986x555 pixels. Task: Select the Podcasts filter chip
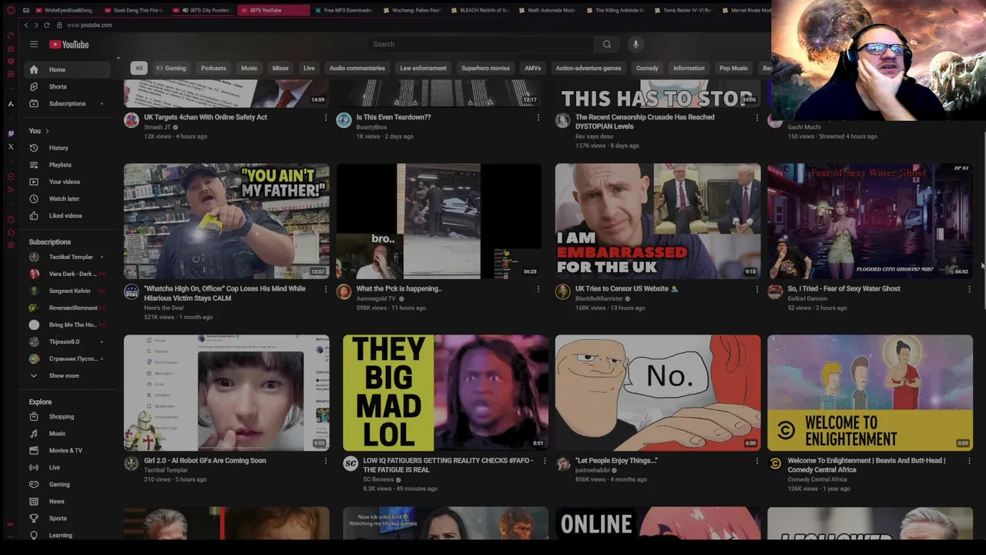coord(213,68)
